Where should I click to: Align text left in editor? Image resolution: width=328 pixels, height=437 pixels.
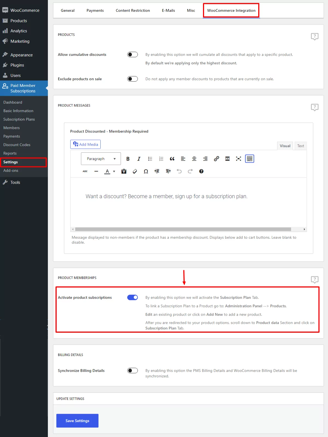(183, 159)
